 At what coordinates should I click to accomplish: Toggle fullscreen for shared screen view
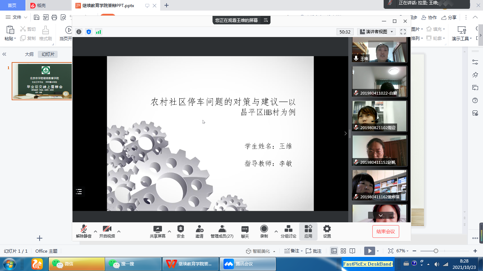403,32
